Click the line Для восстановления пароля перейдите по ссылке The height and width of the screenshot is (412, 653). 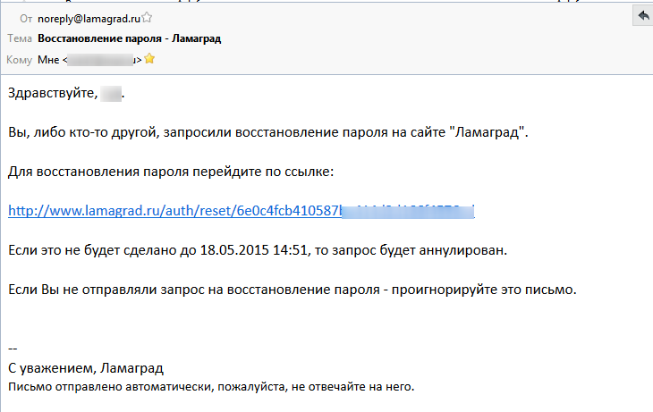coord(171,172)
